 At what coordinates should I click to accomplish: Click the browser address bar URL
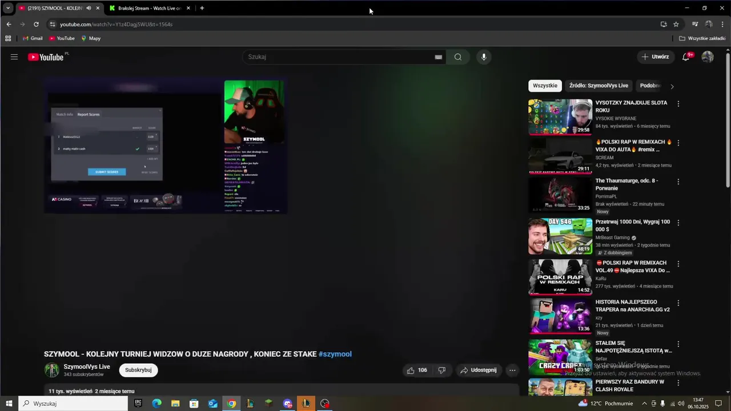116,25
